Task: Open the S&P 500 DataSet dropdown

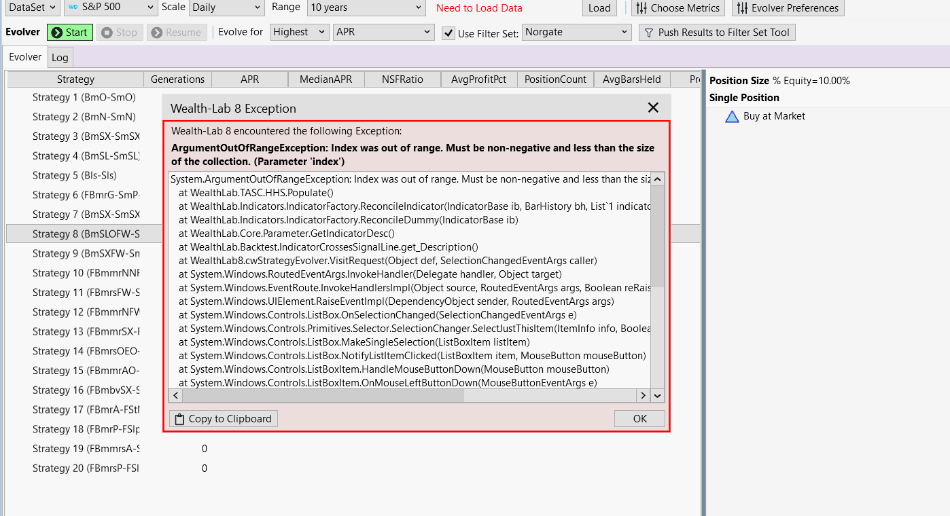Action: 111,7
